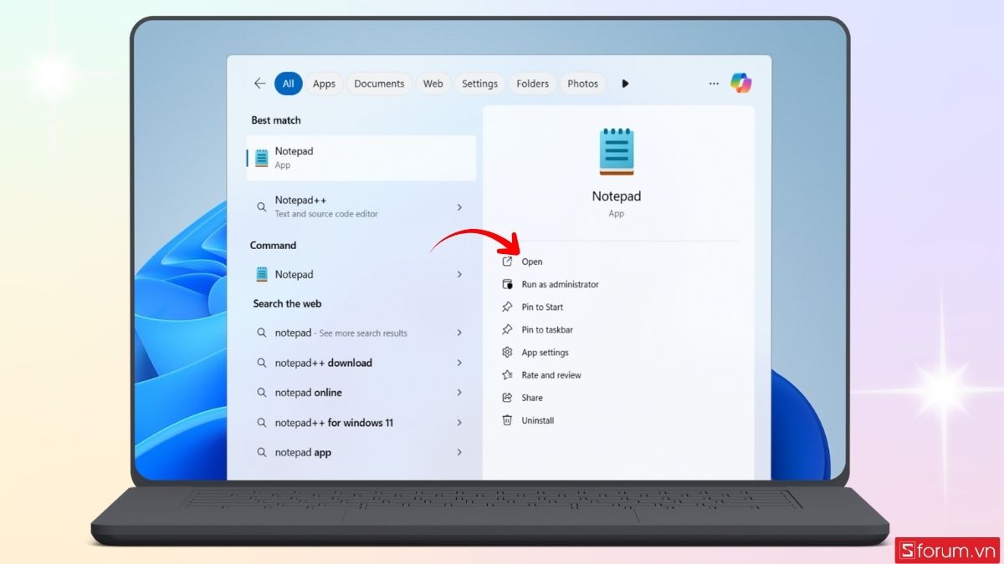The height and width of the screenshot is (564, 1004).
Task: Choose Uninstall for Notepad
Action: [x=538, y=420]
